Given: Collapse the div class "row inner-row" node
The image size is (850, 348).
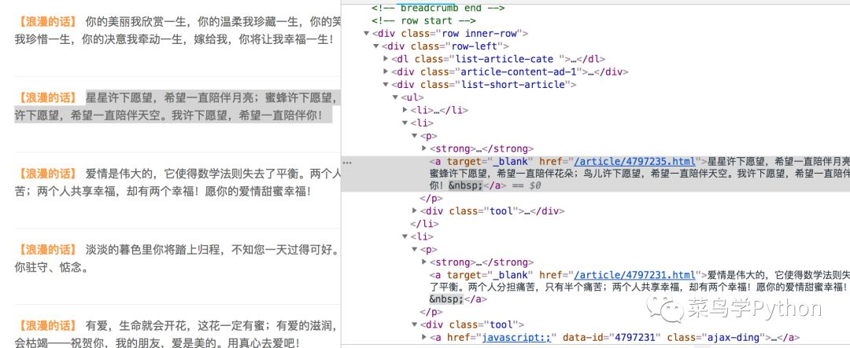Looking at the screenshot, I should 367,34.
